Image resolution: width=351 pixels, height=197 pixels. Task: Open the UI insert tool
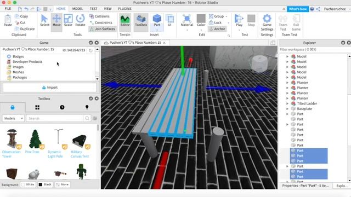point(169,20)
